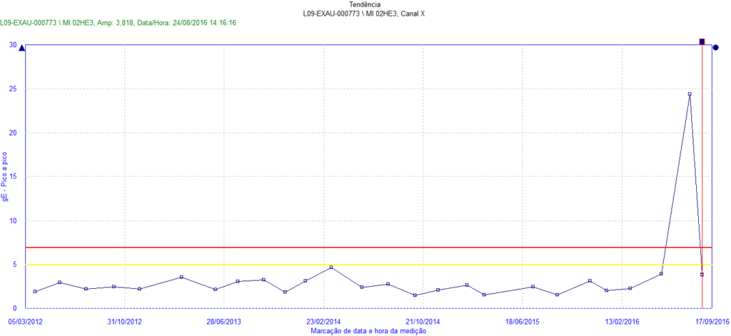Click the black triangle marker at chart's top-left
Screen dimensions: 731x336
point(21,49)
